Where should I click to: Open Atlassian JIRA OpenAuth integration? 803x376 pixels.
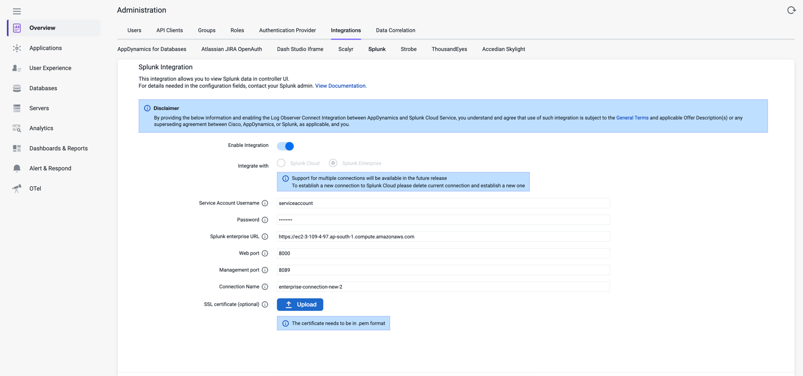(x=231, y=49)
